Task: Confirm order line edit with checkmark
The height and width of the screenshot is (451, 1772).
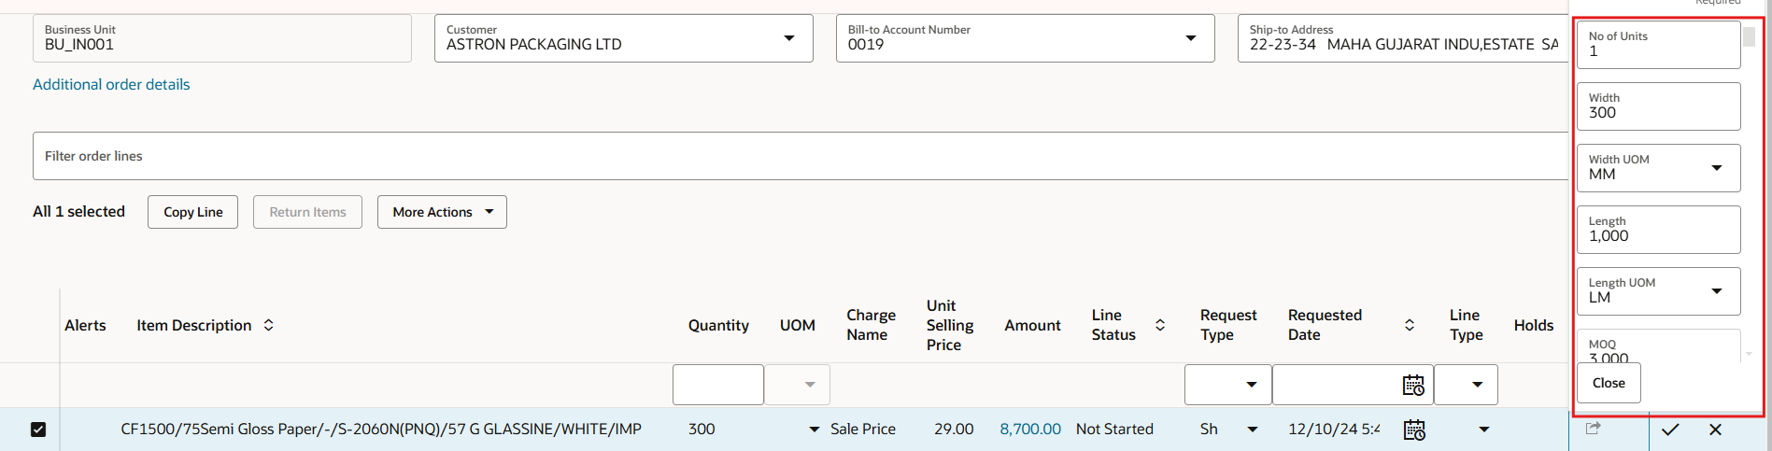Action: pyautogui.click(x=1670, y=430)
